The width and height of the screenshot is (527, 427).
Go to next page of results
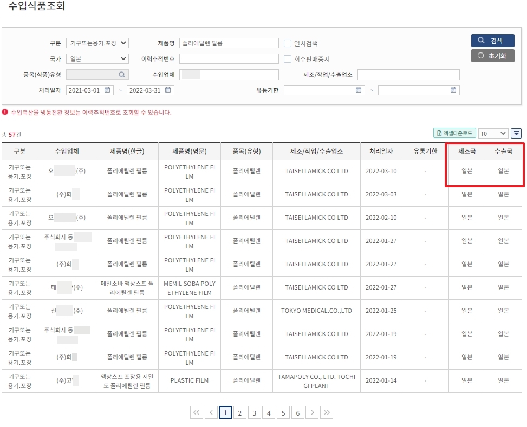tap(312, 412)
